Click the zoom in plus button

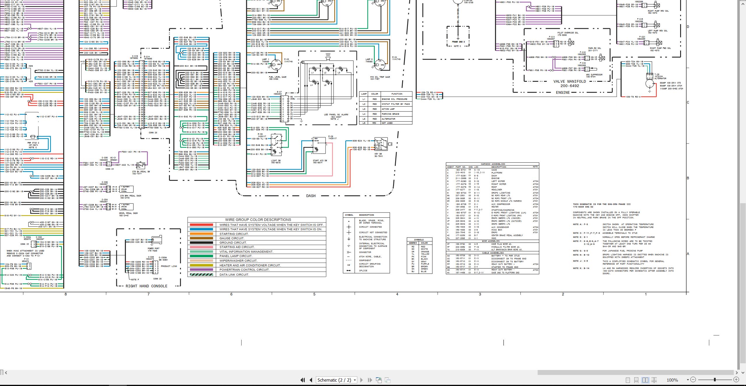736,380
